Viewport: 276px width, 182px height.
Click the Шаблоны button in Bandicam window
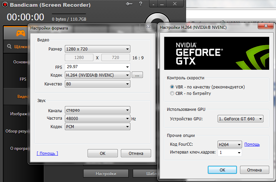tap(145, 174)
